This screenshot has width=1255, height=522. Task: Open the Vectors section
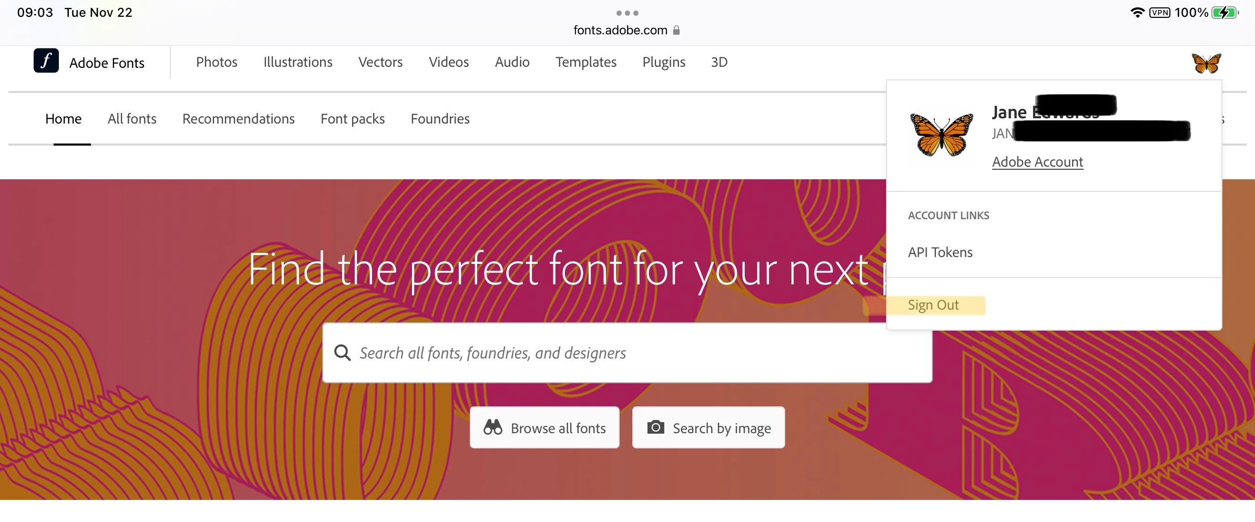pos(380,62)
